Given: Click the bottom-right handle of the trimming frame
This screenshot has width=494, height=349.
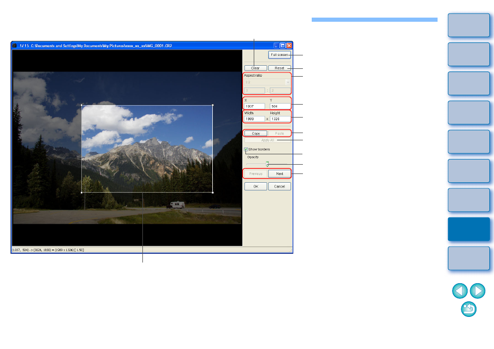Looking at the screenshot, I should click(x=213, y=192).
